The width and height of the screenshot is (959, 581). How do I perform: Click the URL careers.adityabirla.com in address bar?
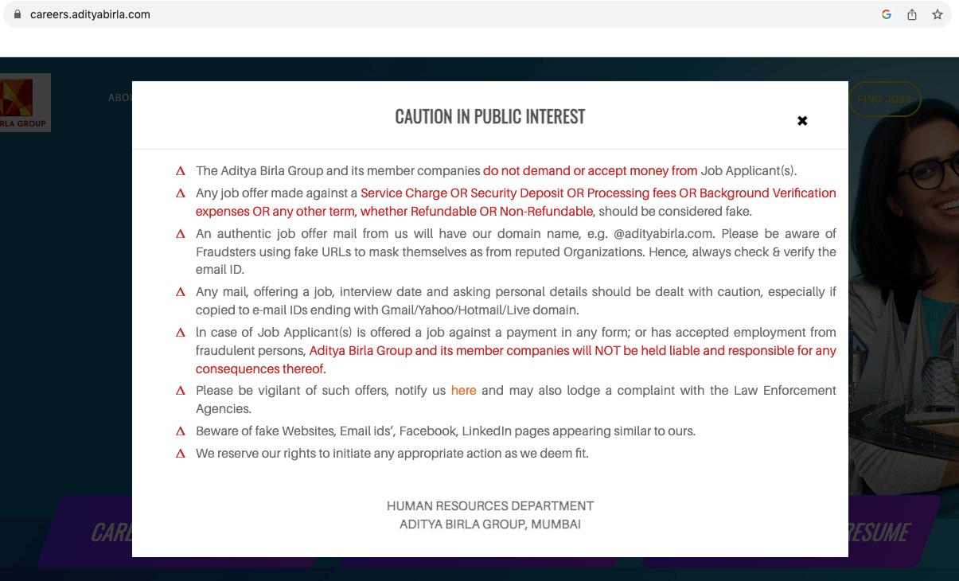pyautogui.click(x=90, y=14)
